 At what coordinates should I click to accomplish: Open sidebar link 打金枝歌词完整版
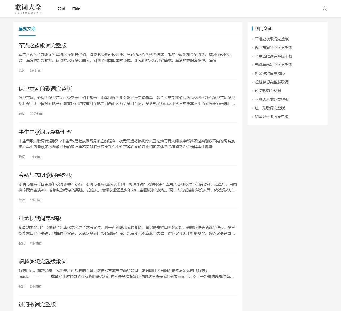[x=270, y=74]
